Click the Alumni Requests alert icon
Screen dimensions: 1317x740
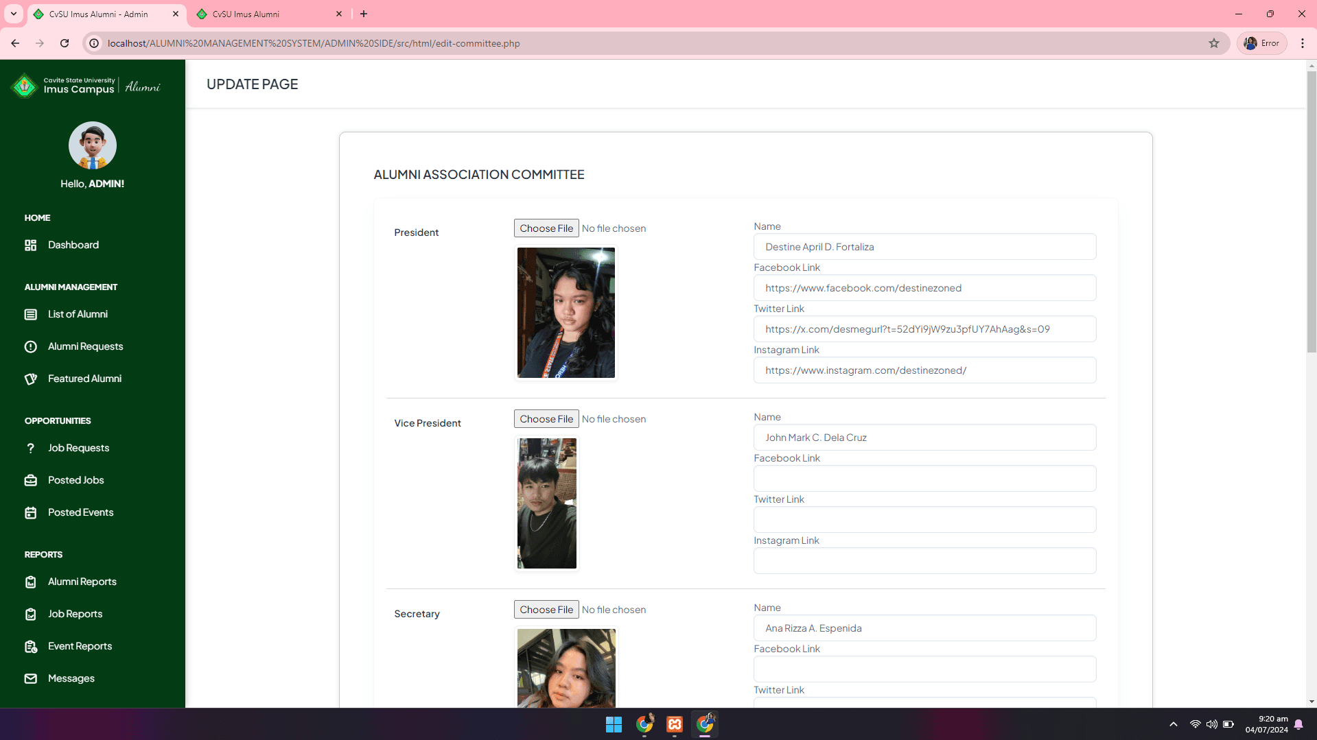[x=30, y=346]
